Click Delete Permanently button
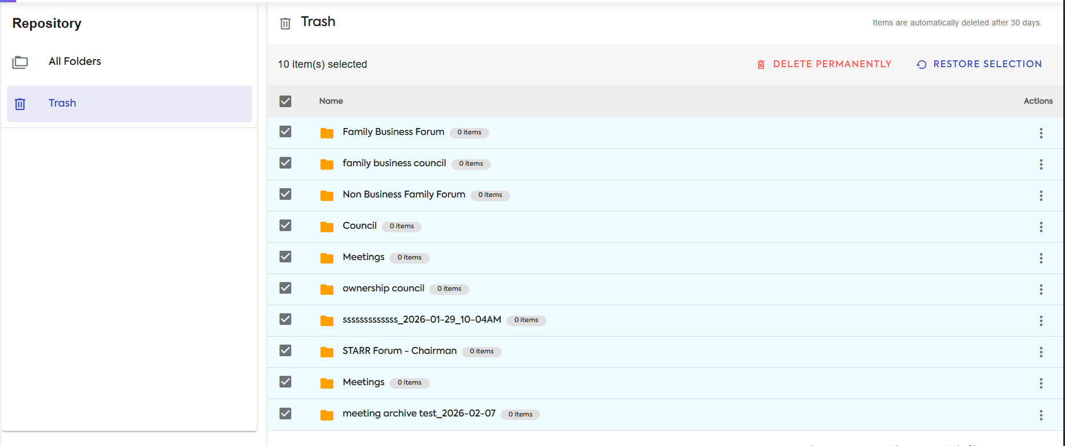 824,64
